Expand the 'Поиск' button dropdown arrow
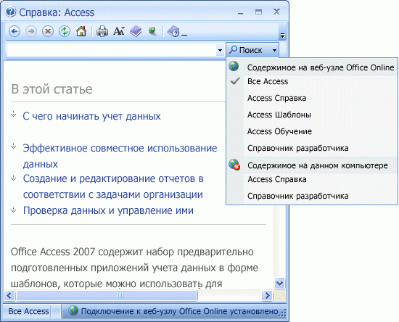Image resolution: width=399 pixels, height=322 pixels. click(274, 50)
